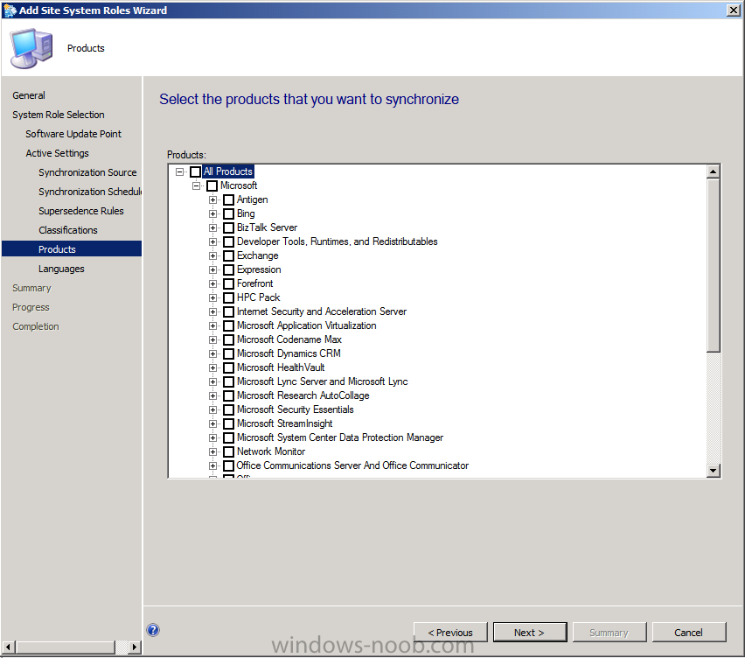Select the highlighted Products step in sidebar
This screenshot has height=658, width=745.
click(72, 249)
